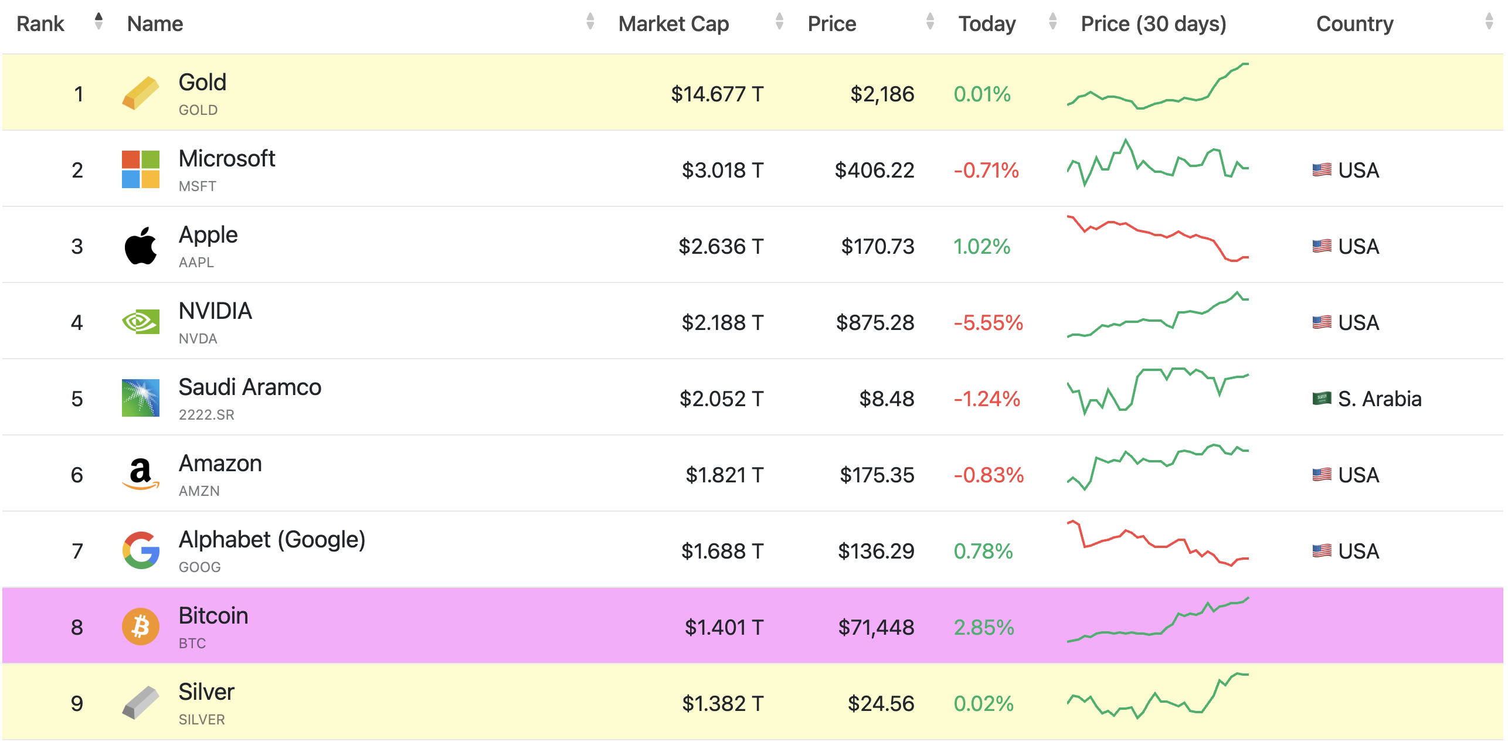The height and width of the screenshot is (742, 1508).
Task: Click the Google G logo
Action: 140,550
